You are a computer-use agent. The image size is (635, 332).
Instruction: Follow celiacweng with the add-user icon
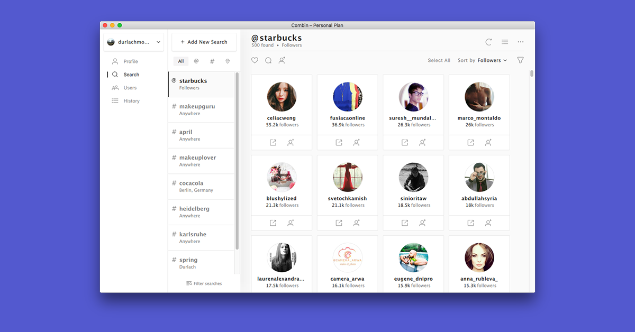291,142
